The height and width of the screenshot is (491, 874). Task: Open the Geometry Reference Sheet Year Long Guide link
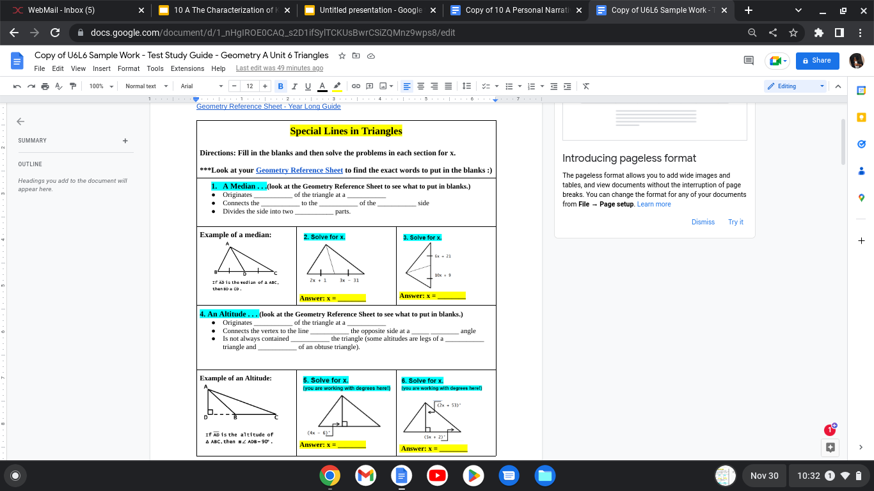[x=269, y=106]
